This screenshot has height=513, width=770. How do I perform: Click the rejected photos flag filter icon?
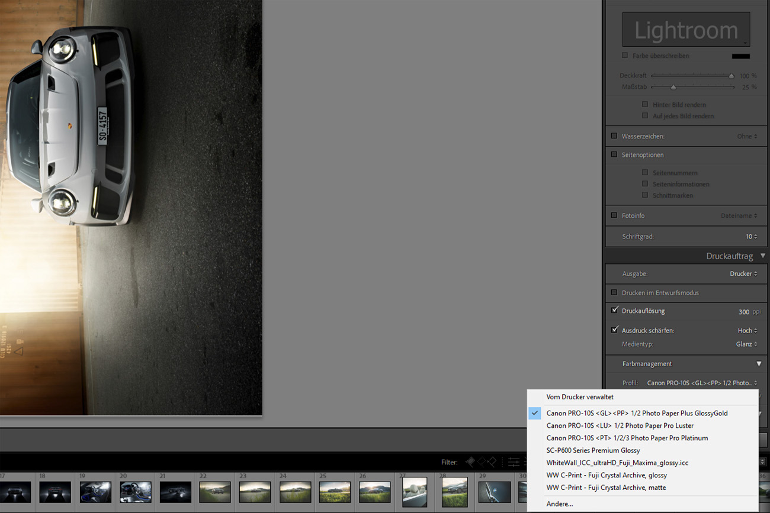pyautogui.click(x=492, y=462)
